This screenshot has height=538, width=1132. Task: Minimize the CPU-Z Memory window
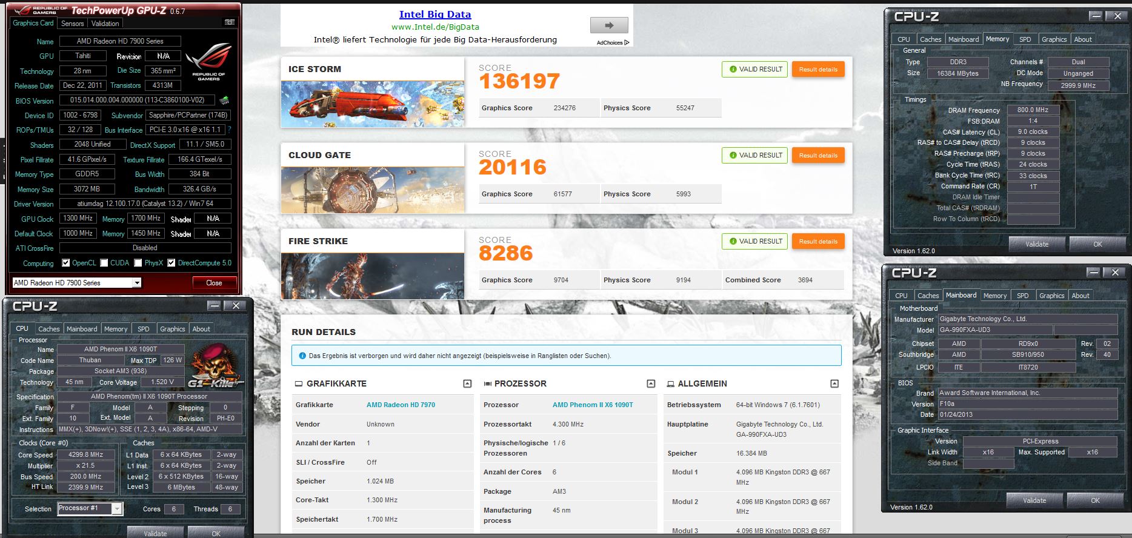pyautogui.click(x=1095, y=16)
